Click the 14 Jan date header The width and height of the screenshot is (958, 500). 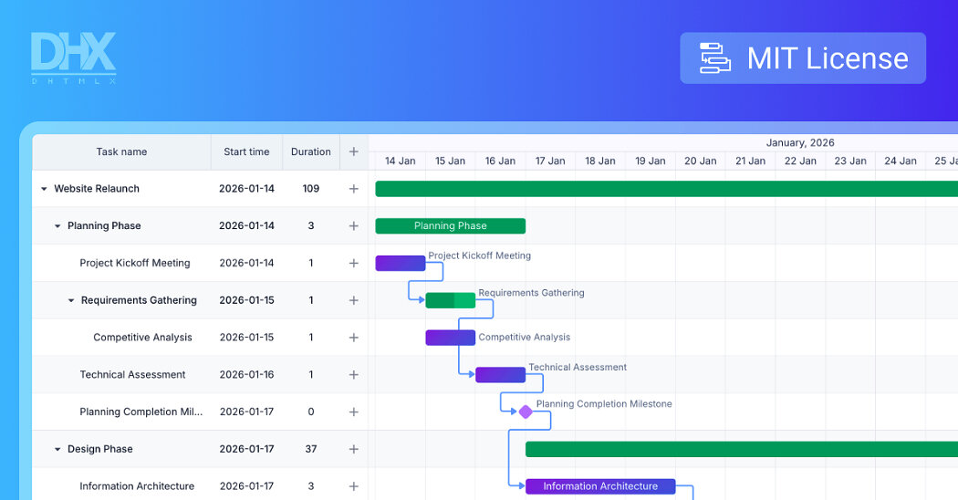(401, 161)
